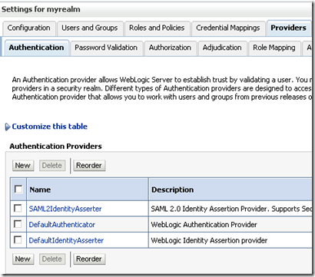Image resolution: width=315 pixels, height=277 pixels.
Task: Click the 'Settings for myrealm' heading
Action: pyautogui.click(x=41, y=9)
